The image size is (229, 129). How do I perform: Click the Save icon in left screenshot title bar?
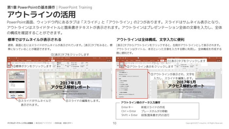coord(9,58)
